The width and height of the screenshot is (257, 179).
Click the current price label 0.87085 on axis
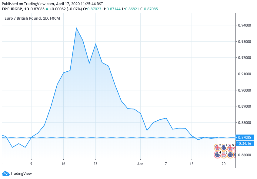coord(244,138)
